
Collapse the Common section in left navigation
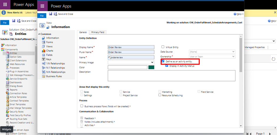pos(39,34)
